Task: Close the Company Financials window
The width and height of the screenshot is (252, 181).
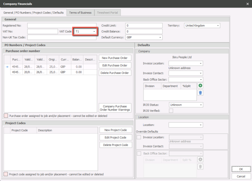Action: click(247, 3)
